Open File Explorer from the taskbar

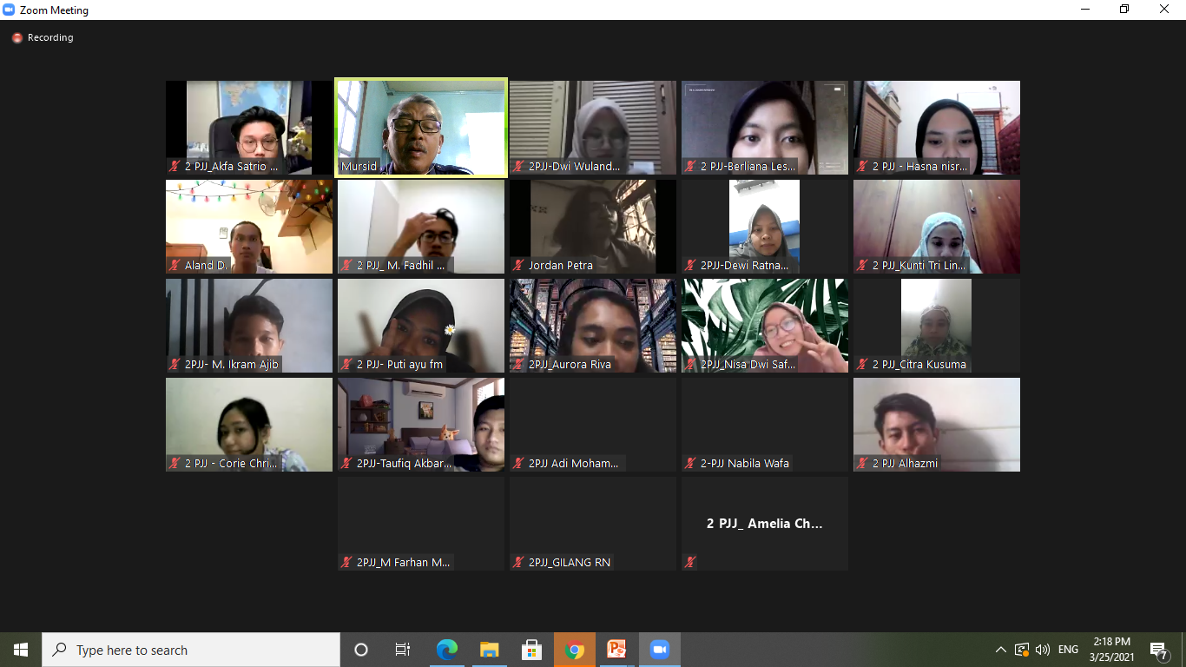[489, 650]
